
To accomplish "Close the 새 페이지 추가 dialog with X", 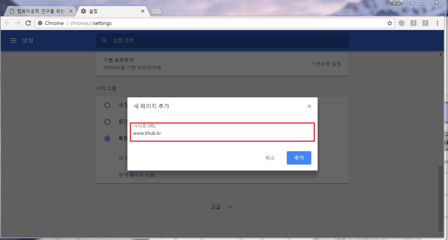I will 309,106.
